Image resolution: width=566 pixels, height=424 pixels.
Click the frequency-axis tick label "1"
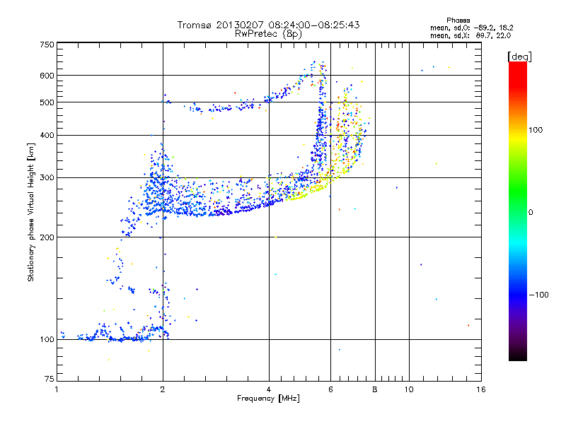[57, 389]
